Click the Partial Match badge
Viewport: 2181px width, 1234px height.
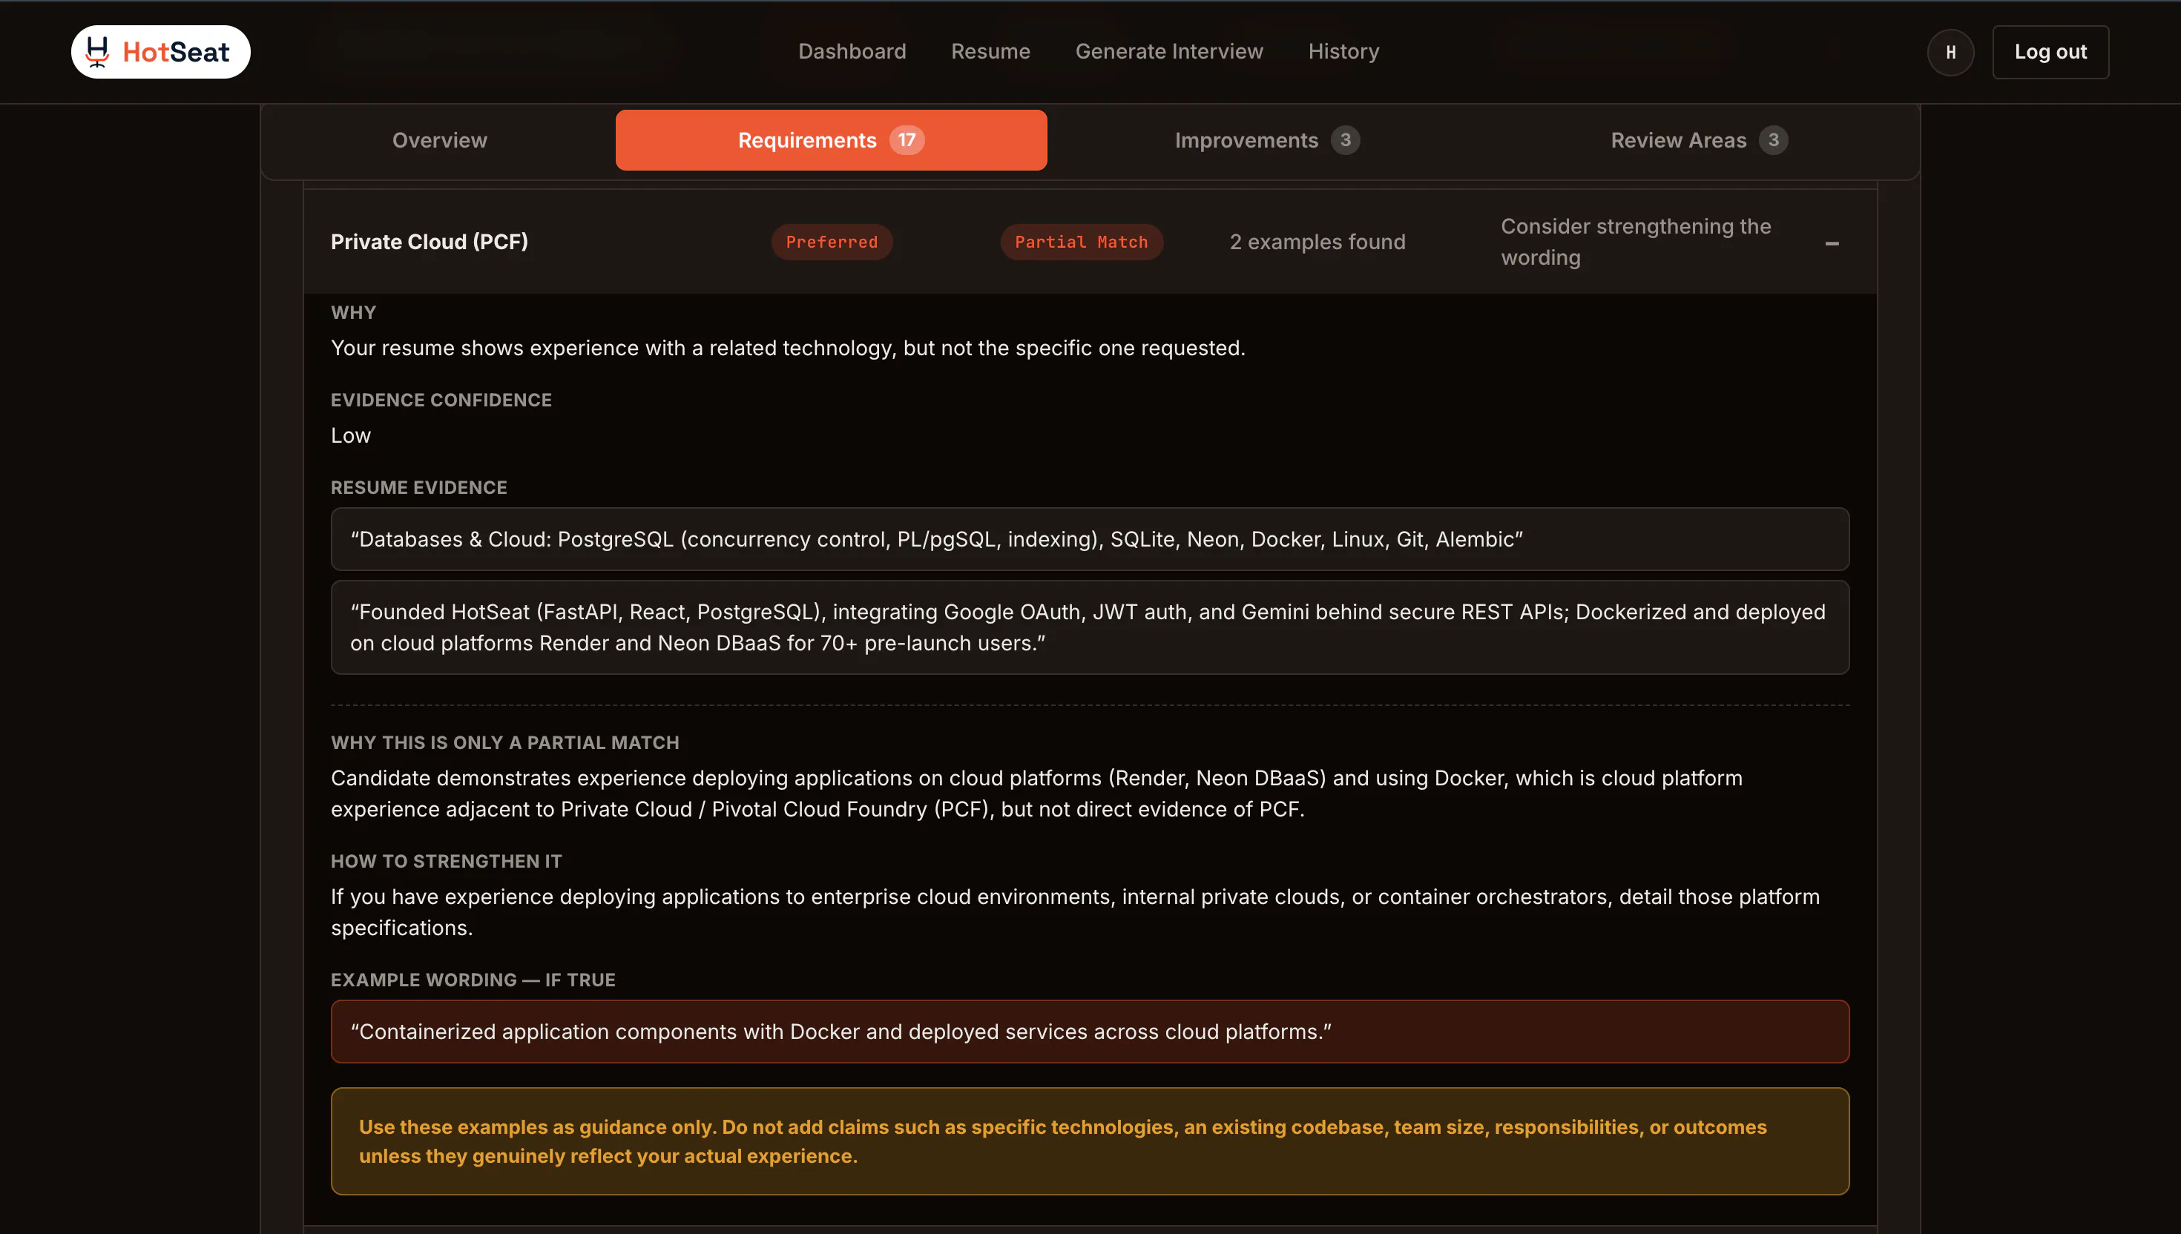[1081, 242]
